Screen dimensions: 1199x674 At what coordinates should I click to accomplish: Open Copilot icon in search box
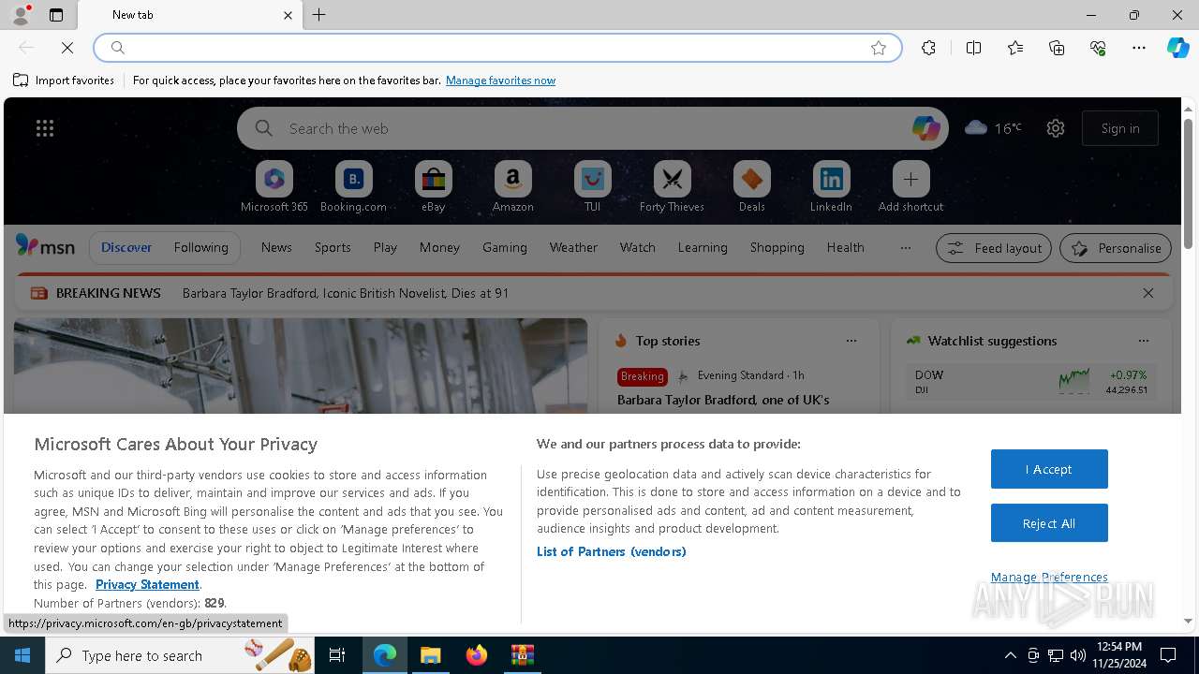(925, 128)
